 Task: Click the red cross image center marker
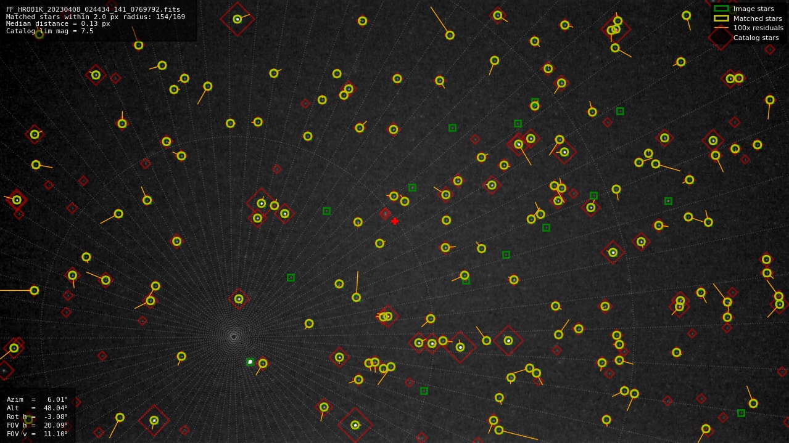tap(395, 221)
